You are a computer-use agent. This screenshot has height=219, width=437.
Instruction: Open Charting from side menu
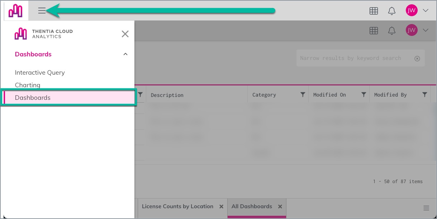[28, 85]
